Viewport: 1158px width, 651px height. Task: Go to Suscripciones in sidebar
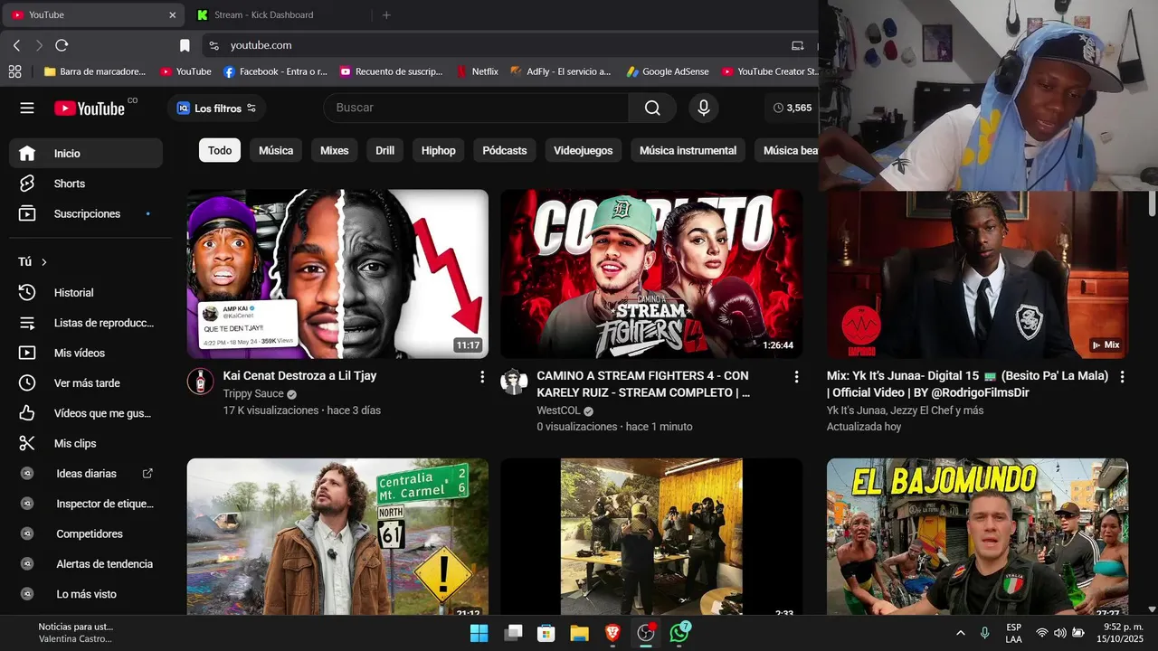[86, 214]
